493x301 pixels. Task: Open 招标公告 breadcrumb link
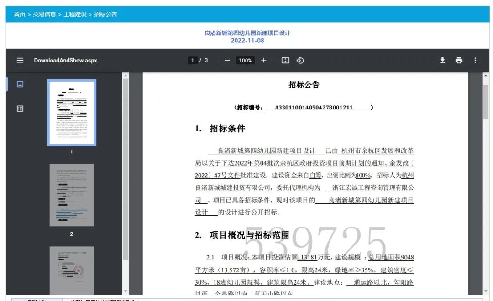[x=105, y=14]
